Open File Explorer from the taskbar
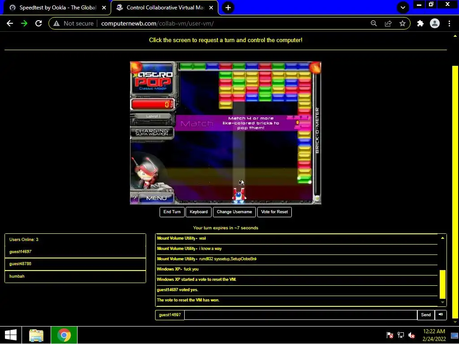 click(36, 335)
